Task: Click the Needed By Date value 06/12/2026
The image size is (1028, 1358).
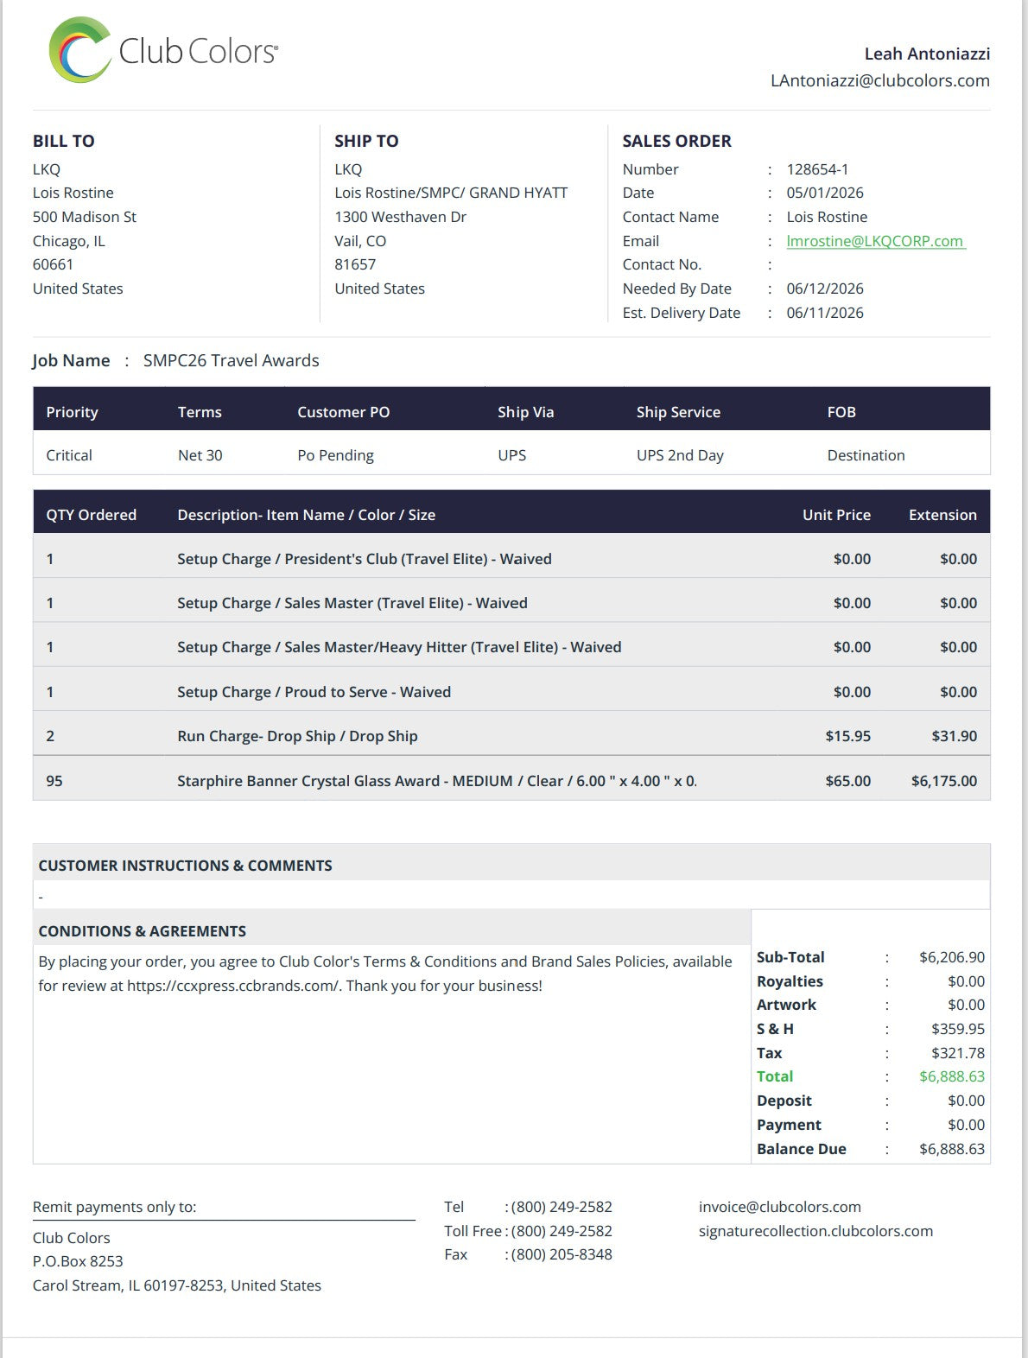Action: [x=825, y=289]
